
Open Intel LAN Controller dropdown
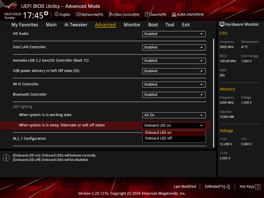click(174, 47)
